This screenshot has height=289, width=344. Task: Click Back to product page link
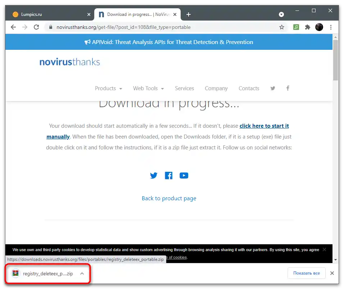tap(169, 198)
